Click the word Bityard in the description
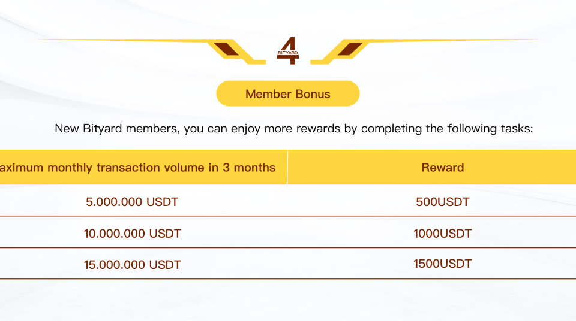Viewport: 576px width, 321px height. [102, 129]
